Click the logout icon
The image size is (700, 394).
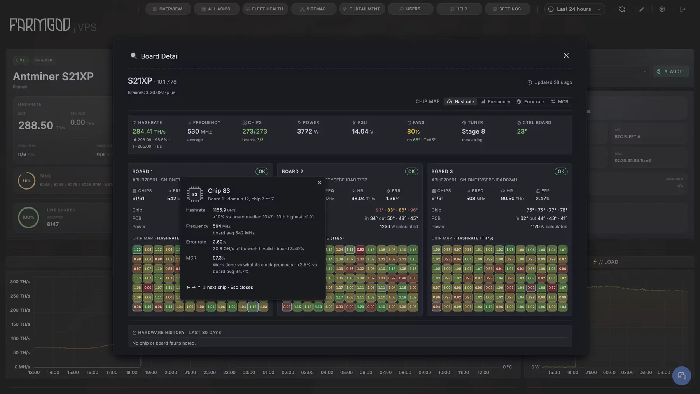pos(682,9)
